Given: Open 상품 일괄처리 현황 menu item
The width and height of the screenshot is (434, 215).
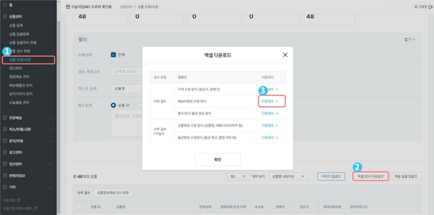Looking at the screenshot, I should click(23, 43).
